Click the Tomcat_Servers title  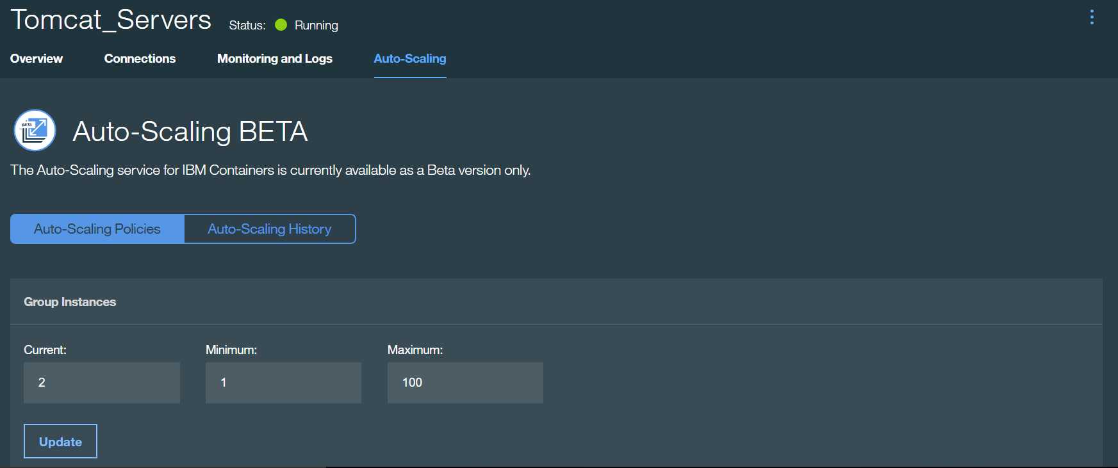(x=111, y=20)
